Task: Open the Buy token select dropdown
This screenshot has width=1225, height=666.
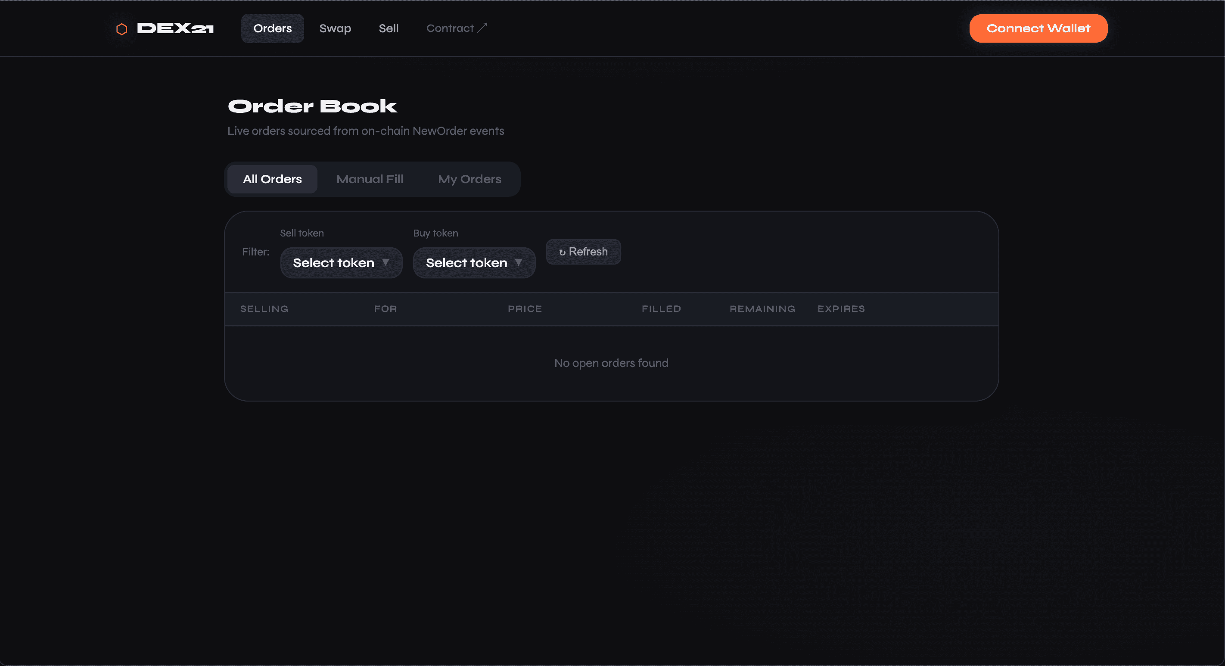Action: click(474, 263)
